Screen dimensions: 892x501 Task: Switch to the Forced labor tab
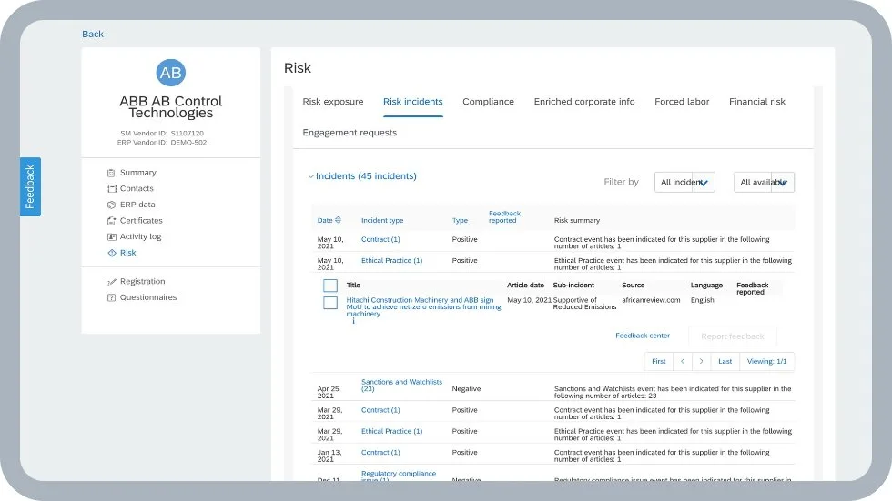pos(682,102)
